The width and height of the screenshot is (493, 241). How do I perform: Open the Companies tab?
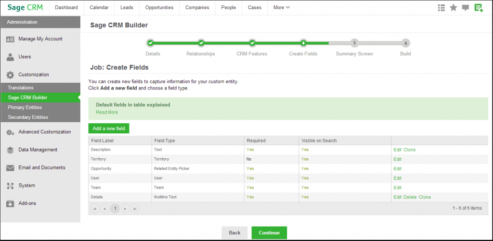(x=197, y=8)
